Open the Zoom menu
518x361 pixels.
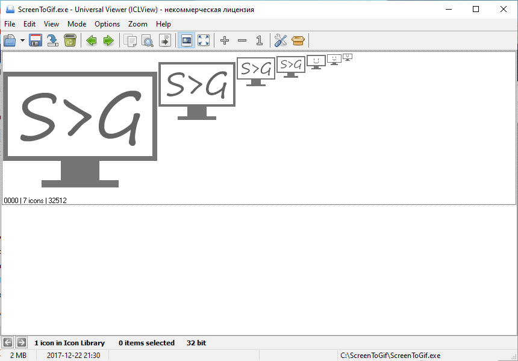[x=138, y=24]
